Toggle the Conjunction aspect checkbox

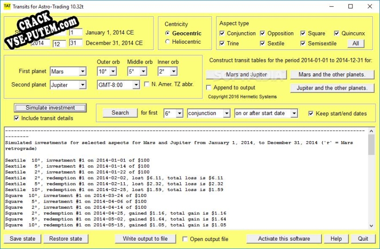click(x=222, y=33)
